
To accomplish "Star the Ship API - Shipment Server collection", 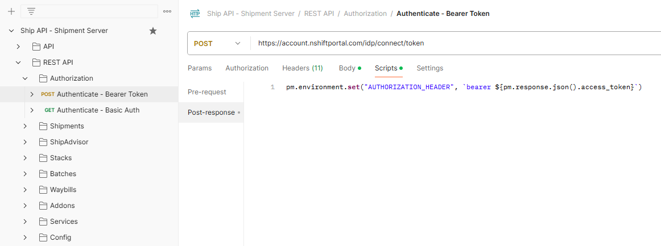I will click(153, 31).
